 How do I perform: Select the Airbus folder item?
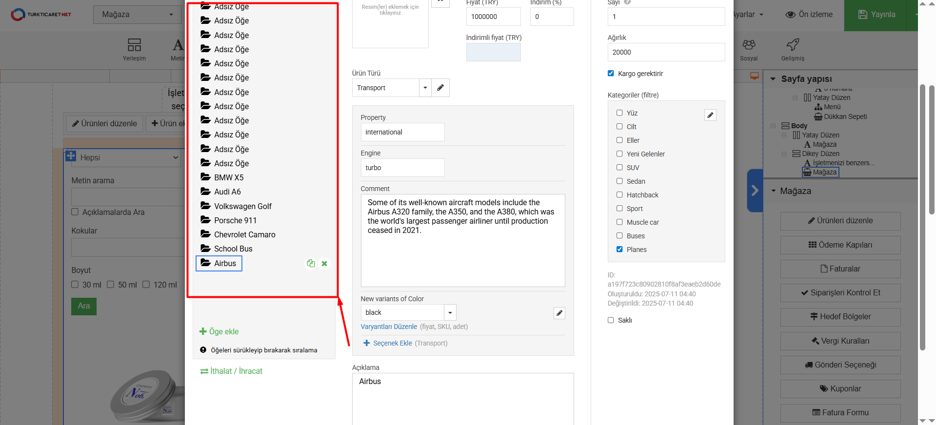click(x=219, y=263)
